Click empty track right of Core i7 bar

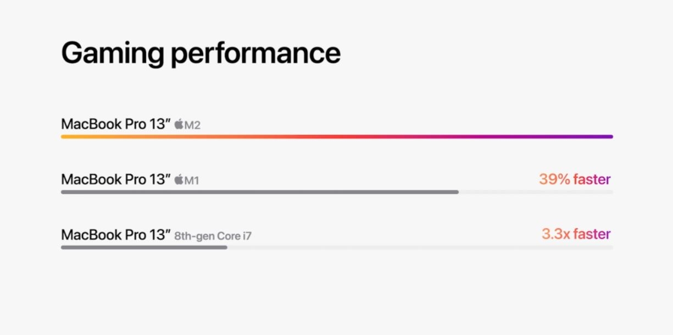click(420, 248)
